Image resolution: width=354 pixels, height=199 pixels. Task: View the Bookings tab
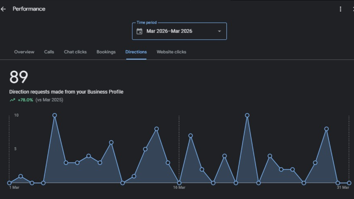coord(106,52)
